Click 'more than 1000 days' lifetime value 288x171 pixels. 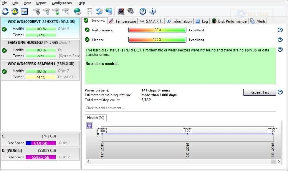click(x=159, y=95)
